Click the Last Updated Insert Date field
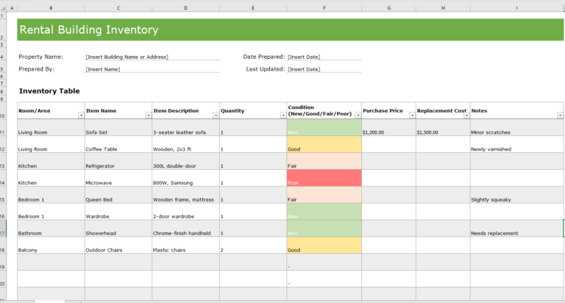This screenshot has width=565, height=303. click(324, 69)
